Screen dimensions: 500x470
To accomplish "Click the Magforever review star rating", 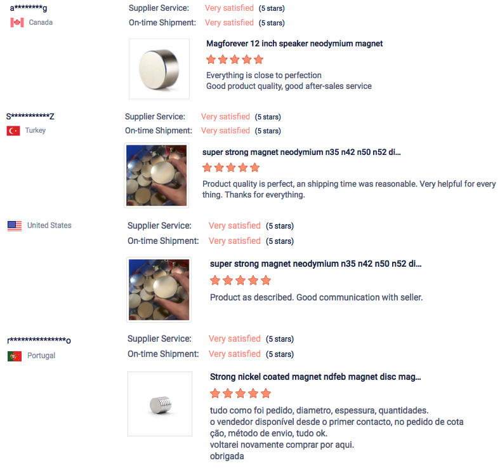I will pyautogui.click(x=235, y=60).
